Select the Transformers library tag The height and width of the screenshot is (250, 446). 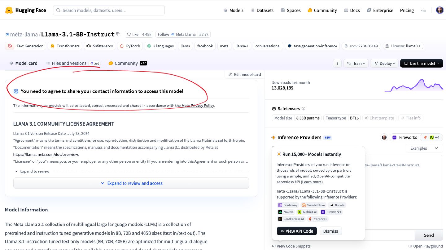tap(65, 46)
